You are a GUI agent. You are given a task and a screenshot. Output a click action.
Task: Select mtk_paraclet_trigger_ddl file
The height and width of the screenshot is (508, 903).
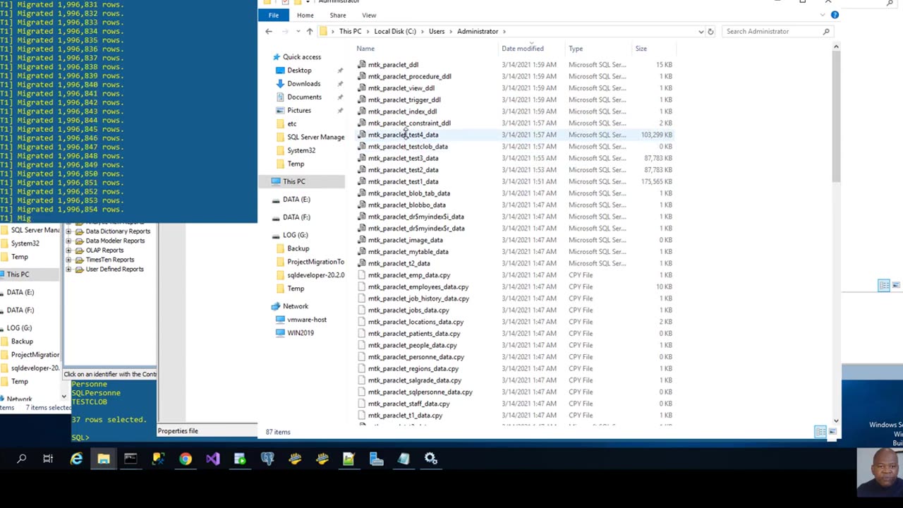tap(404, 99)
